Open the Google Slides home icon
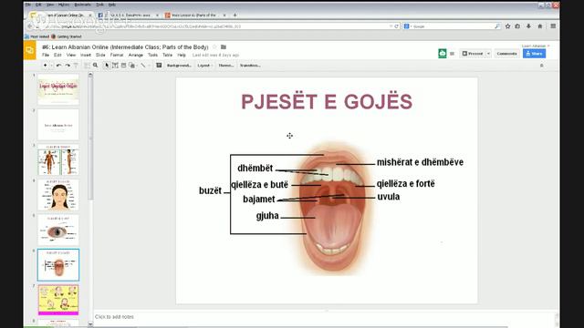This screenshot has width=584, height=328. click(x=30, y=50)
